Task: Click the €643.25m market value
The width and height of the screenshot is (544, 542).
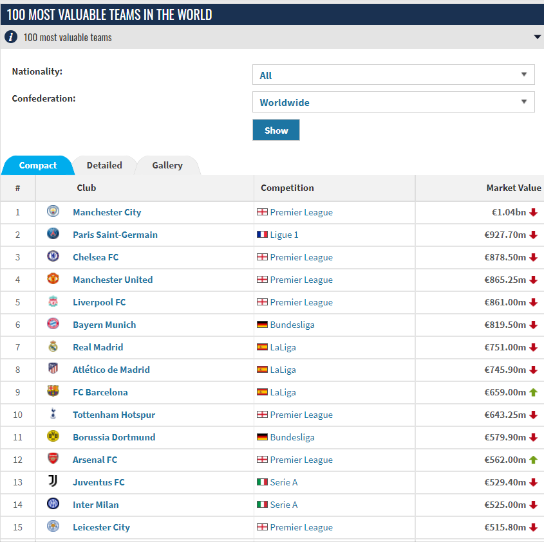Action: pyautogui.click(x=505, y=415)
